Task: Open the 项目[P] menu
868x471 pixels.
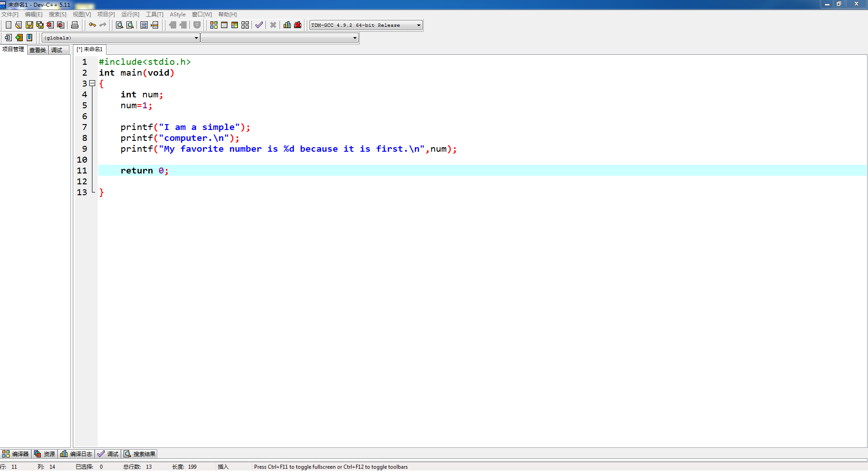Action: click(106, 14)
